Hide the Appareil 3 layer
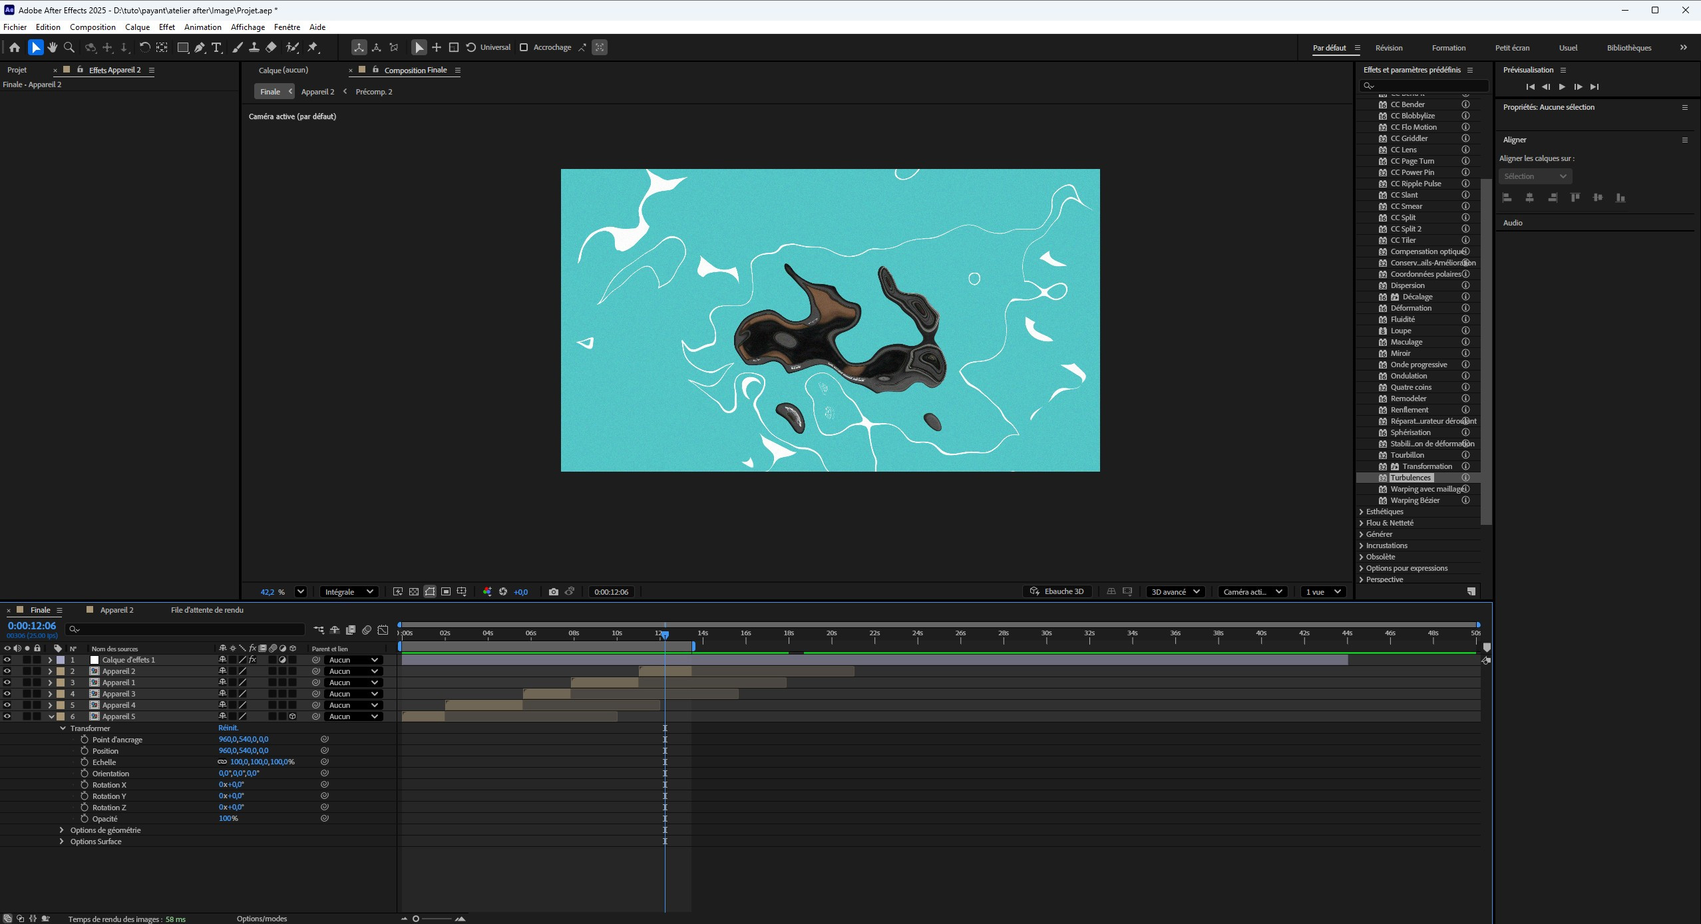 point(7,694)
